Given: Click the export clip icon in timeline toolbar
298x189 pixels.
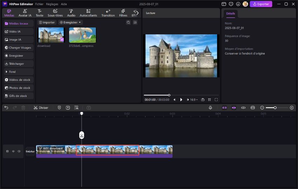Looking at the screenshot, I should (89, 107).
